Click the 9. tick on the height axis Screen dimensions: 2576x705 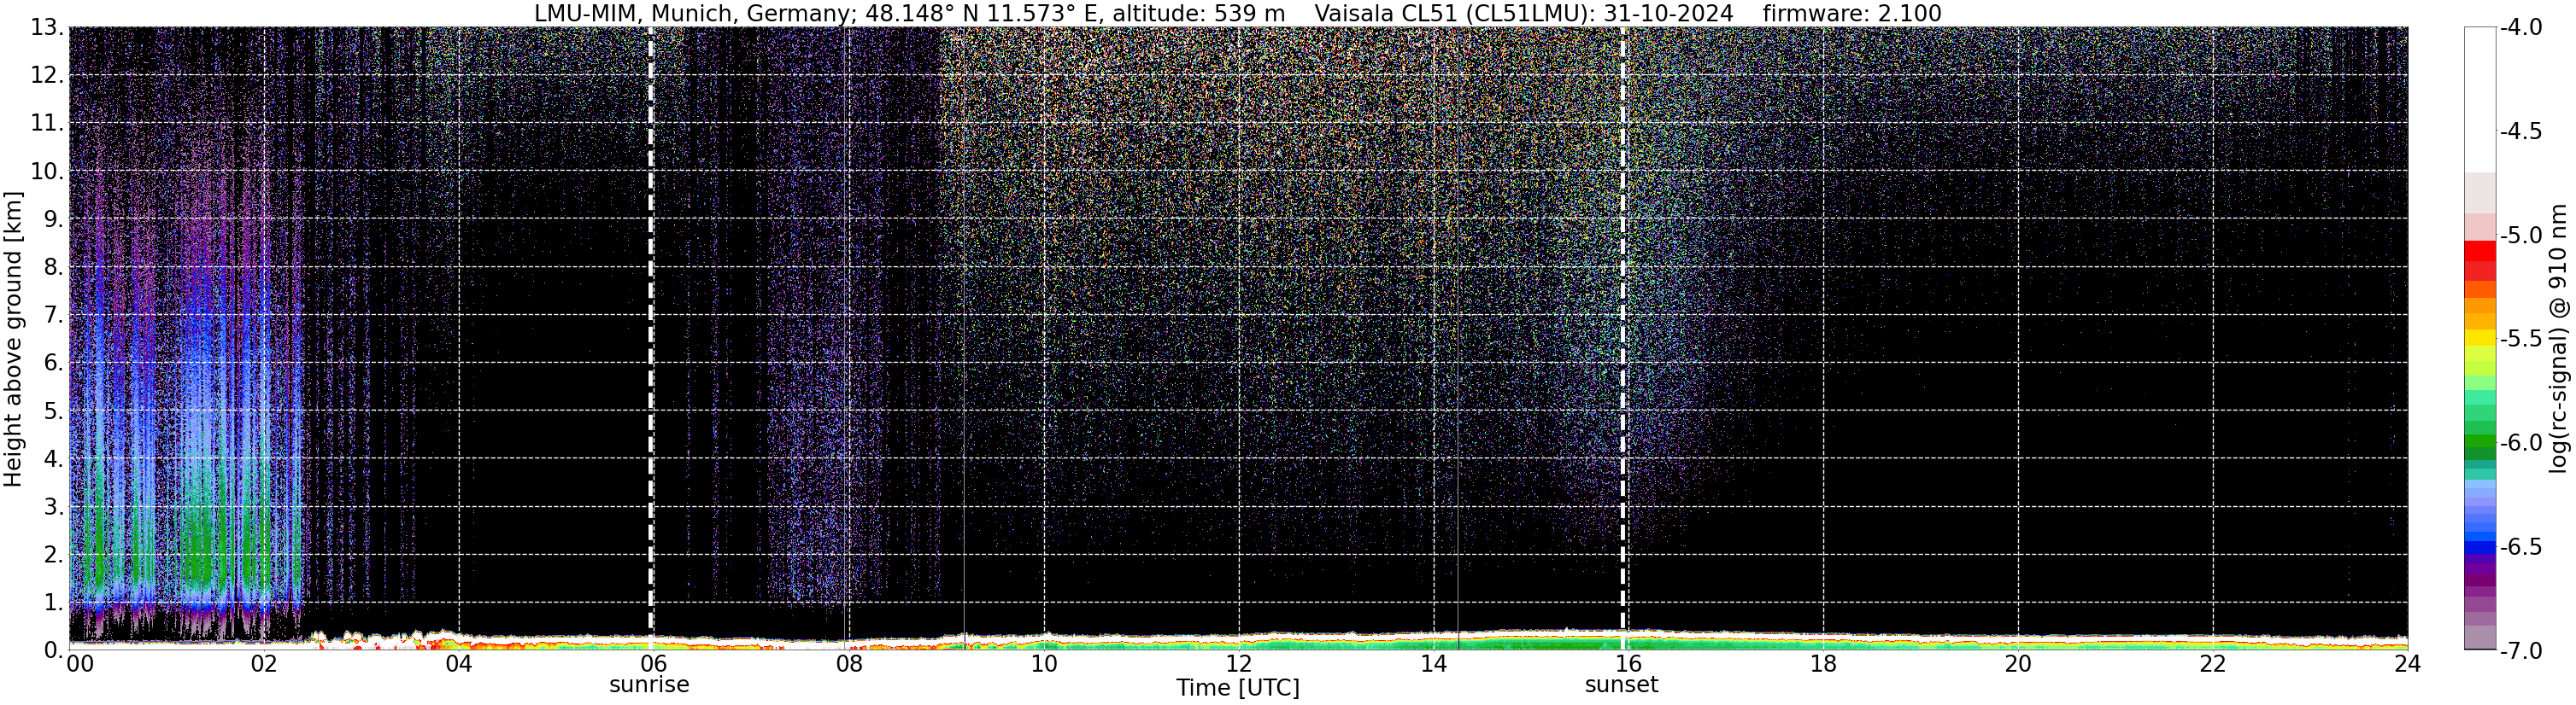[53, 218]
